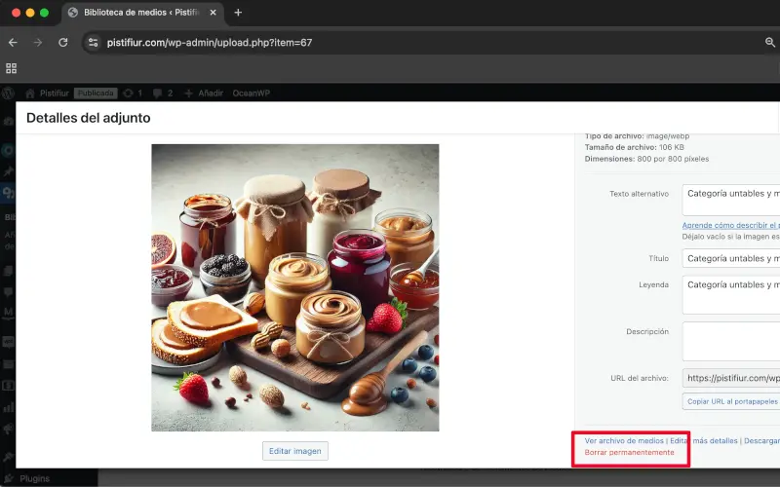Click the Borrar permanentemente link
Screen dimensions: 780x487
(629, 453)
